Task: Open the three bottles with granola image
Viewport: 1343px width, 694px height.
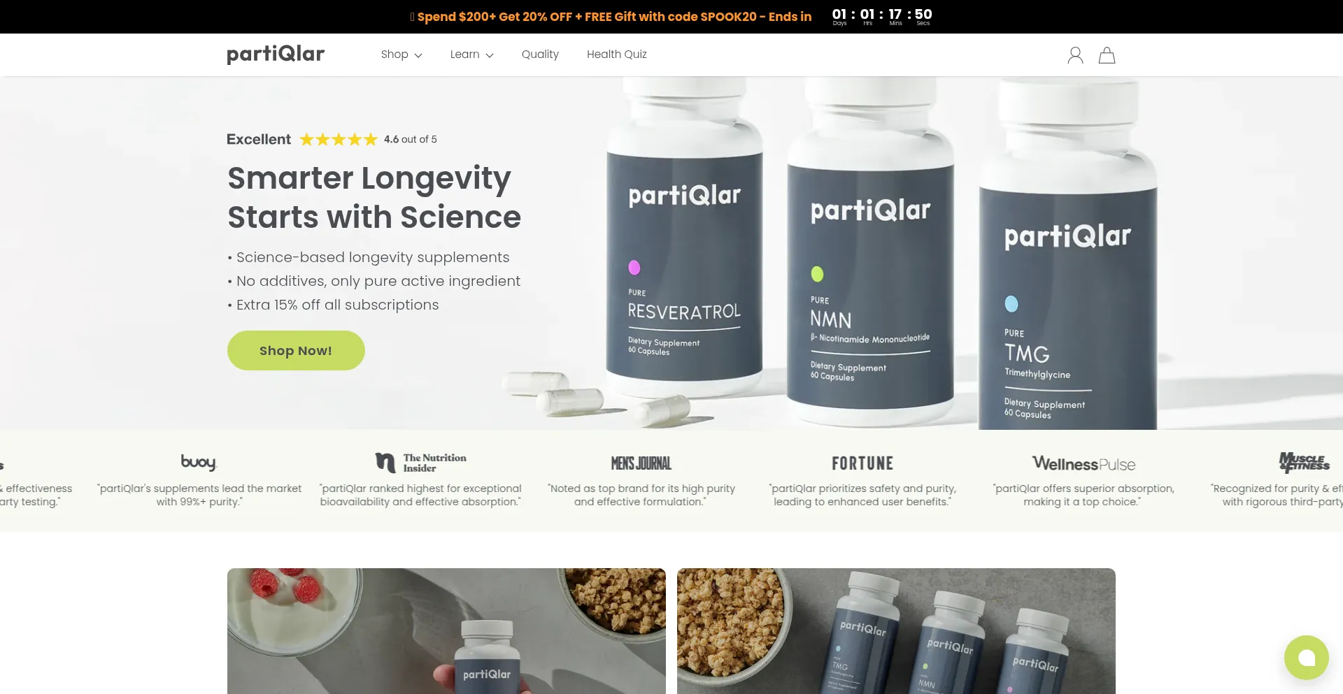Action: coord(896,631)
